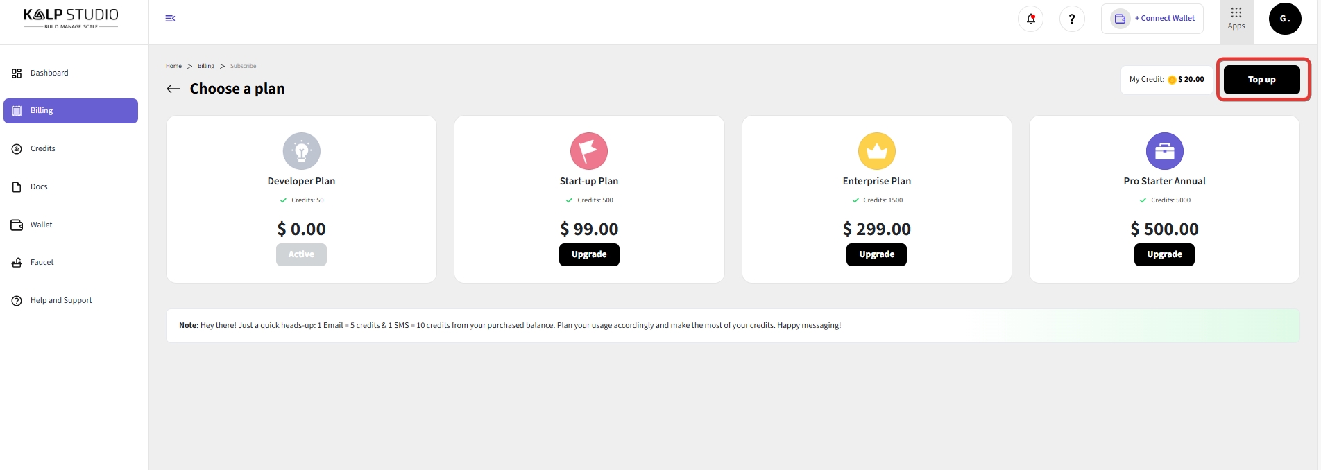Open the Faucet page
1321x470 pixels.
click(42, 262)
